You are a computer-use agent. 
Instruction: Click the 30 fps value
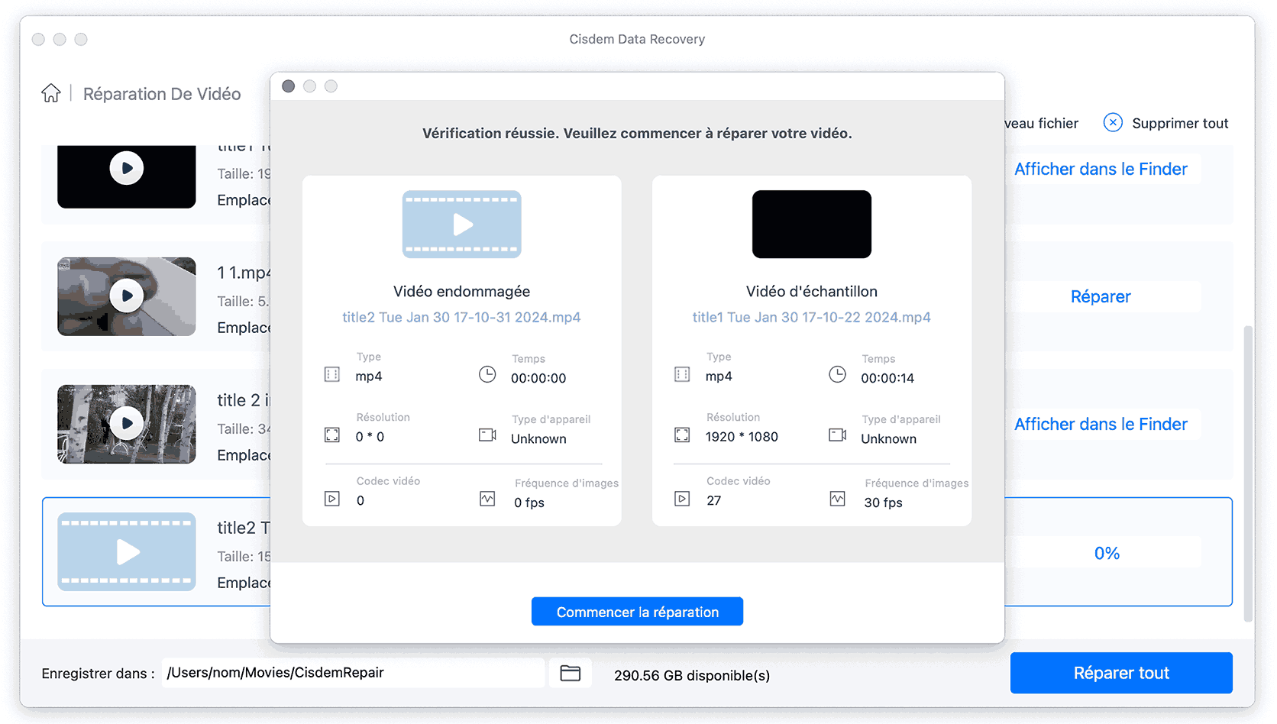click(x=883, y=503)
